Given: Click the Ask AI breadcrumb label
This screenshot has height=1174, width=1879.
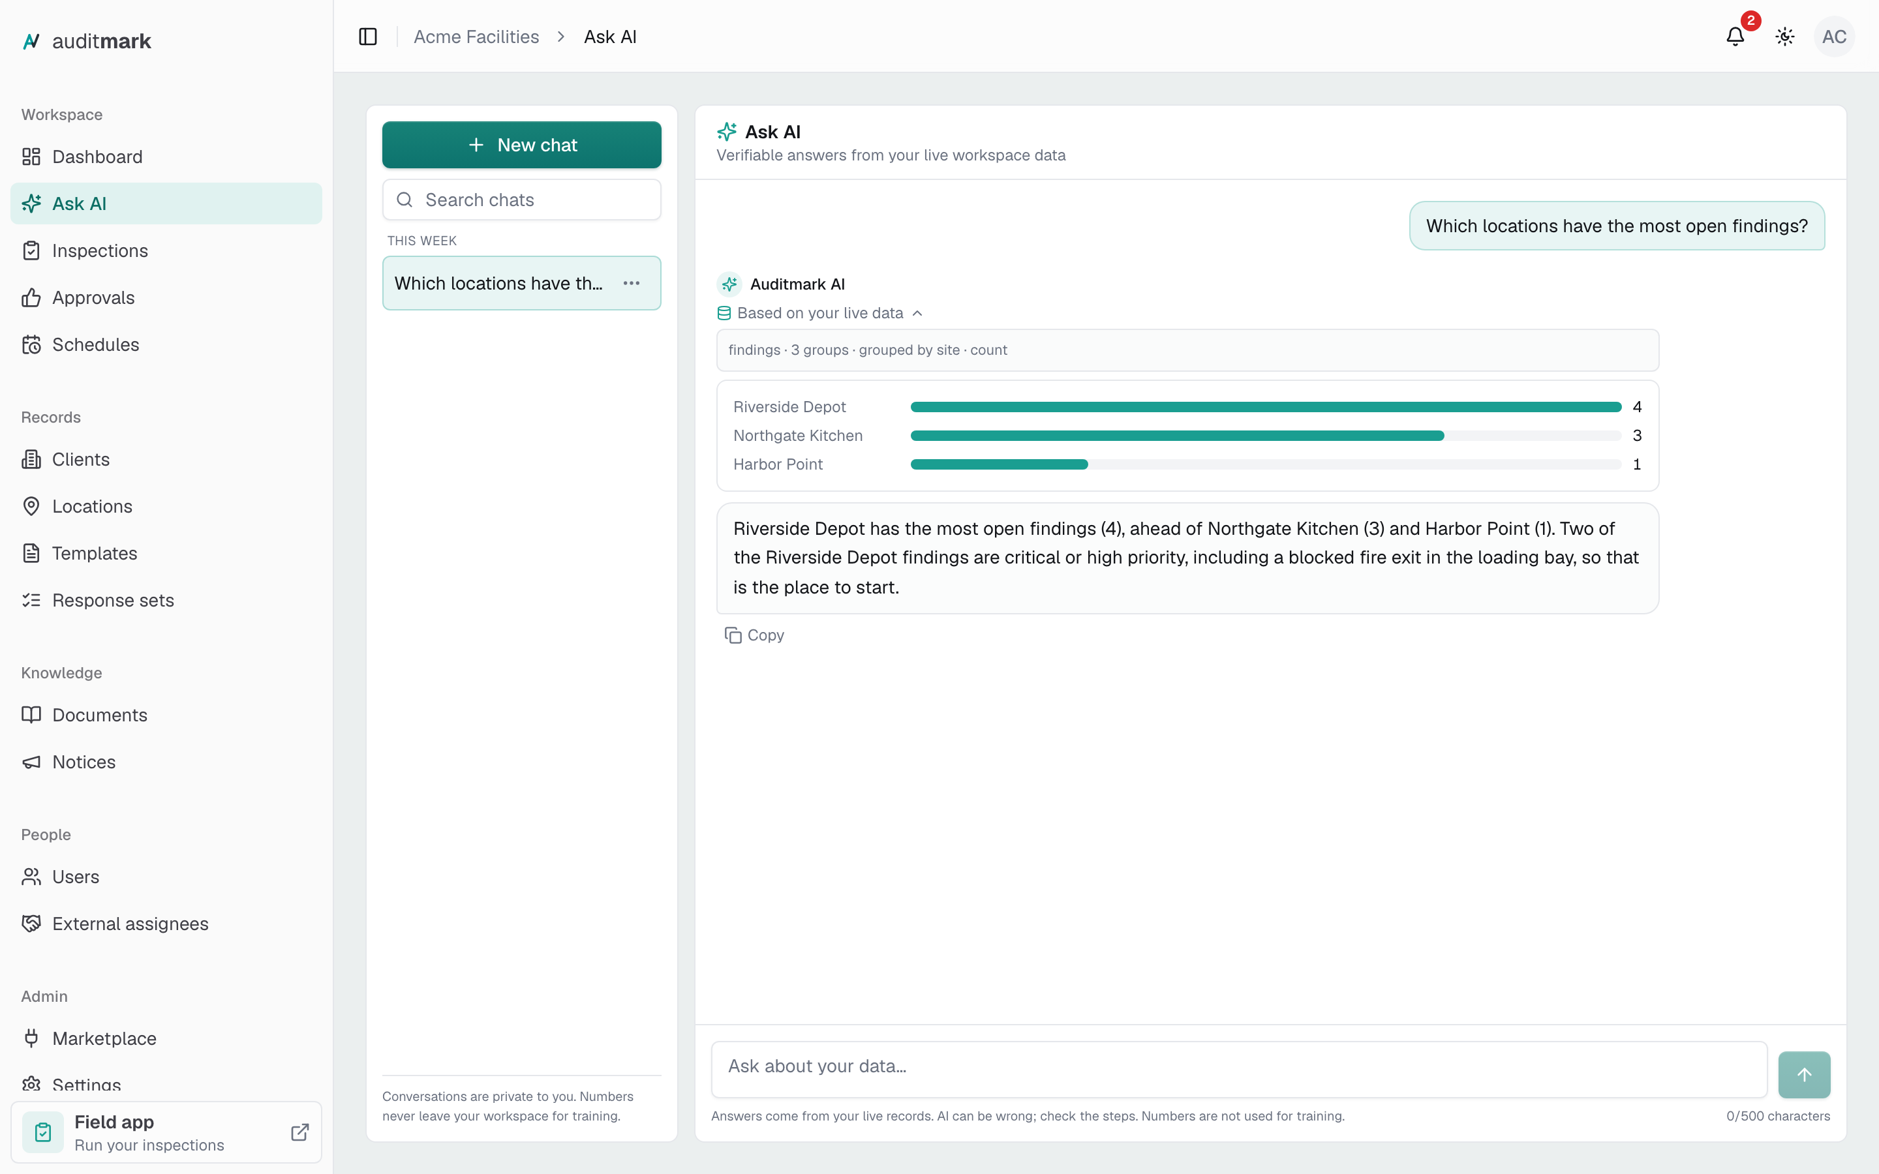Looking at the screenshot, I should pyautogui.click(x=610, y=37).
